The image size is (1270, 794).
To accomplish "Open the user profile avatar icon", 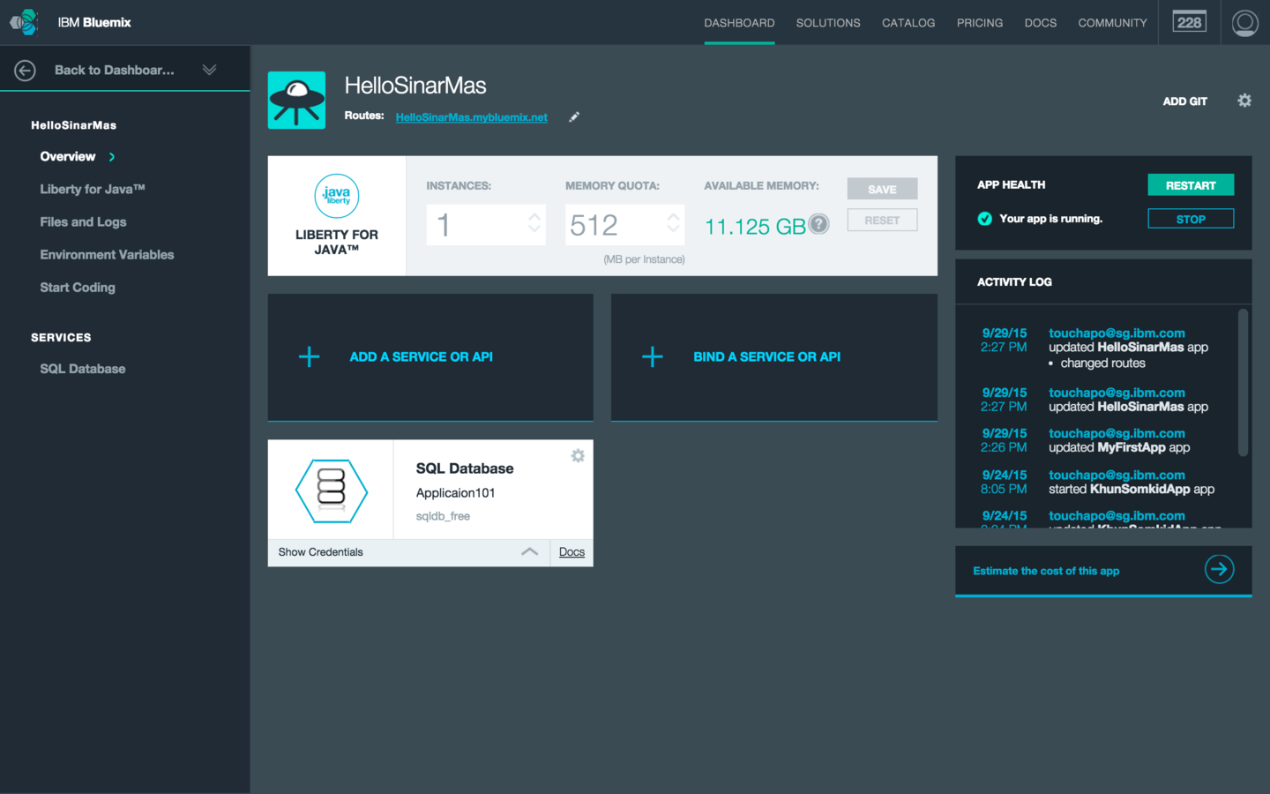I will point(1244,23).
